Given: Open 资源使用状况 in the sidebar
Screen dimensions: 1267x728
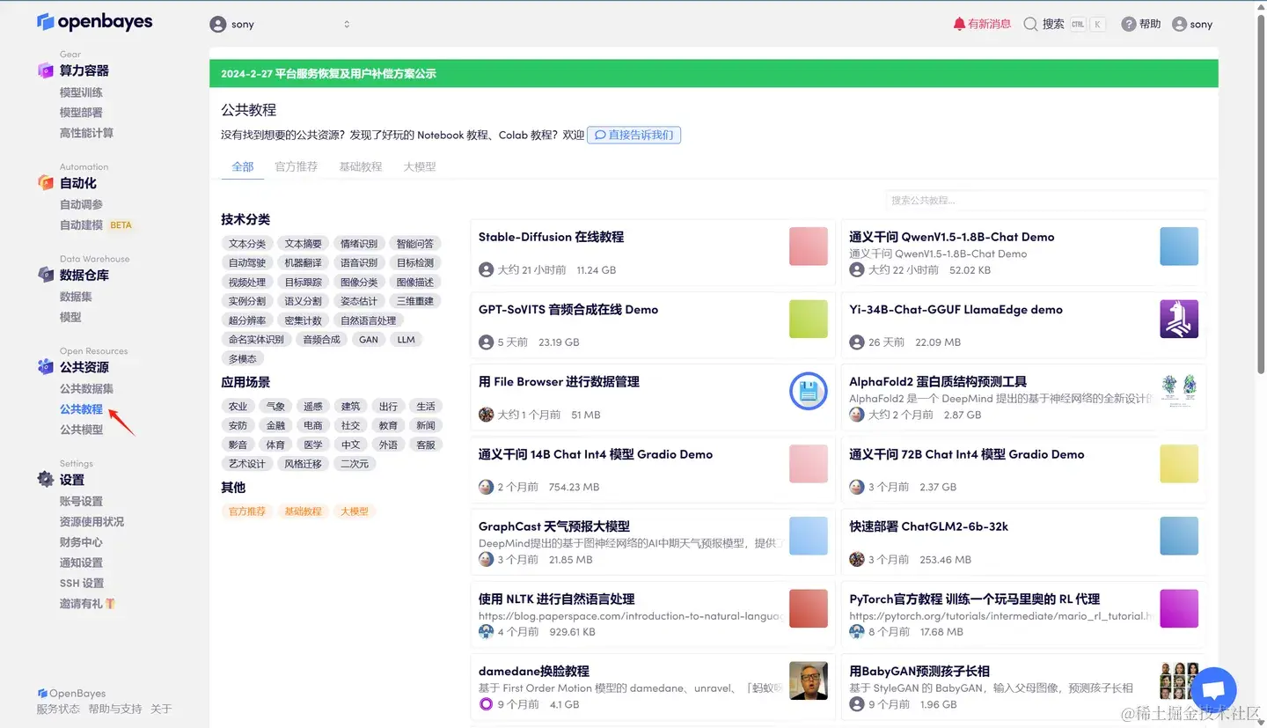Looking at the screenshot, I should [92, 522].
